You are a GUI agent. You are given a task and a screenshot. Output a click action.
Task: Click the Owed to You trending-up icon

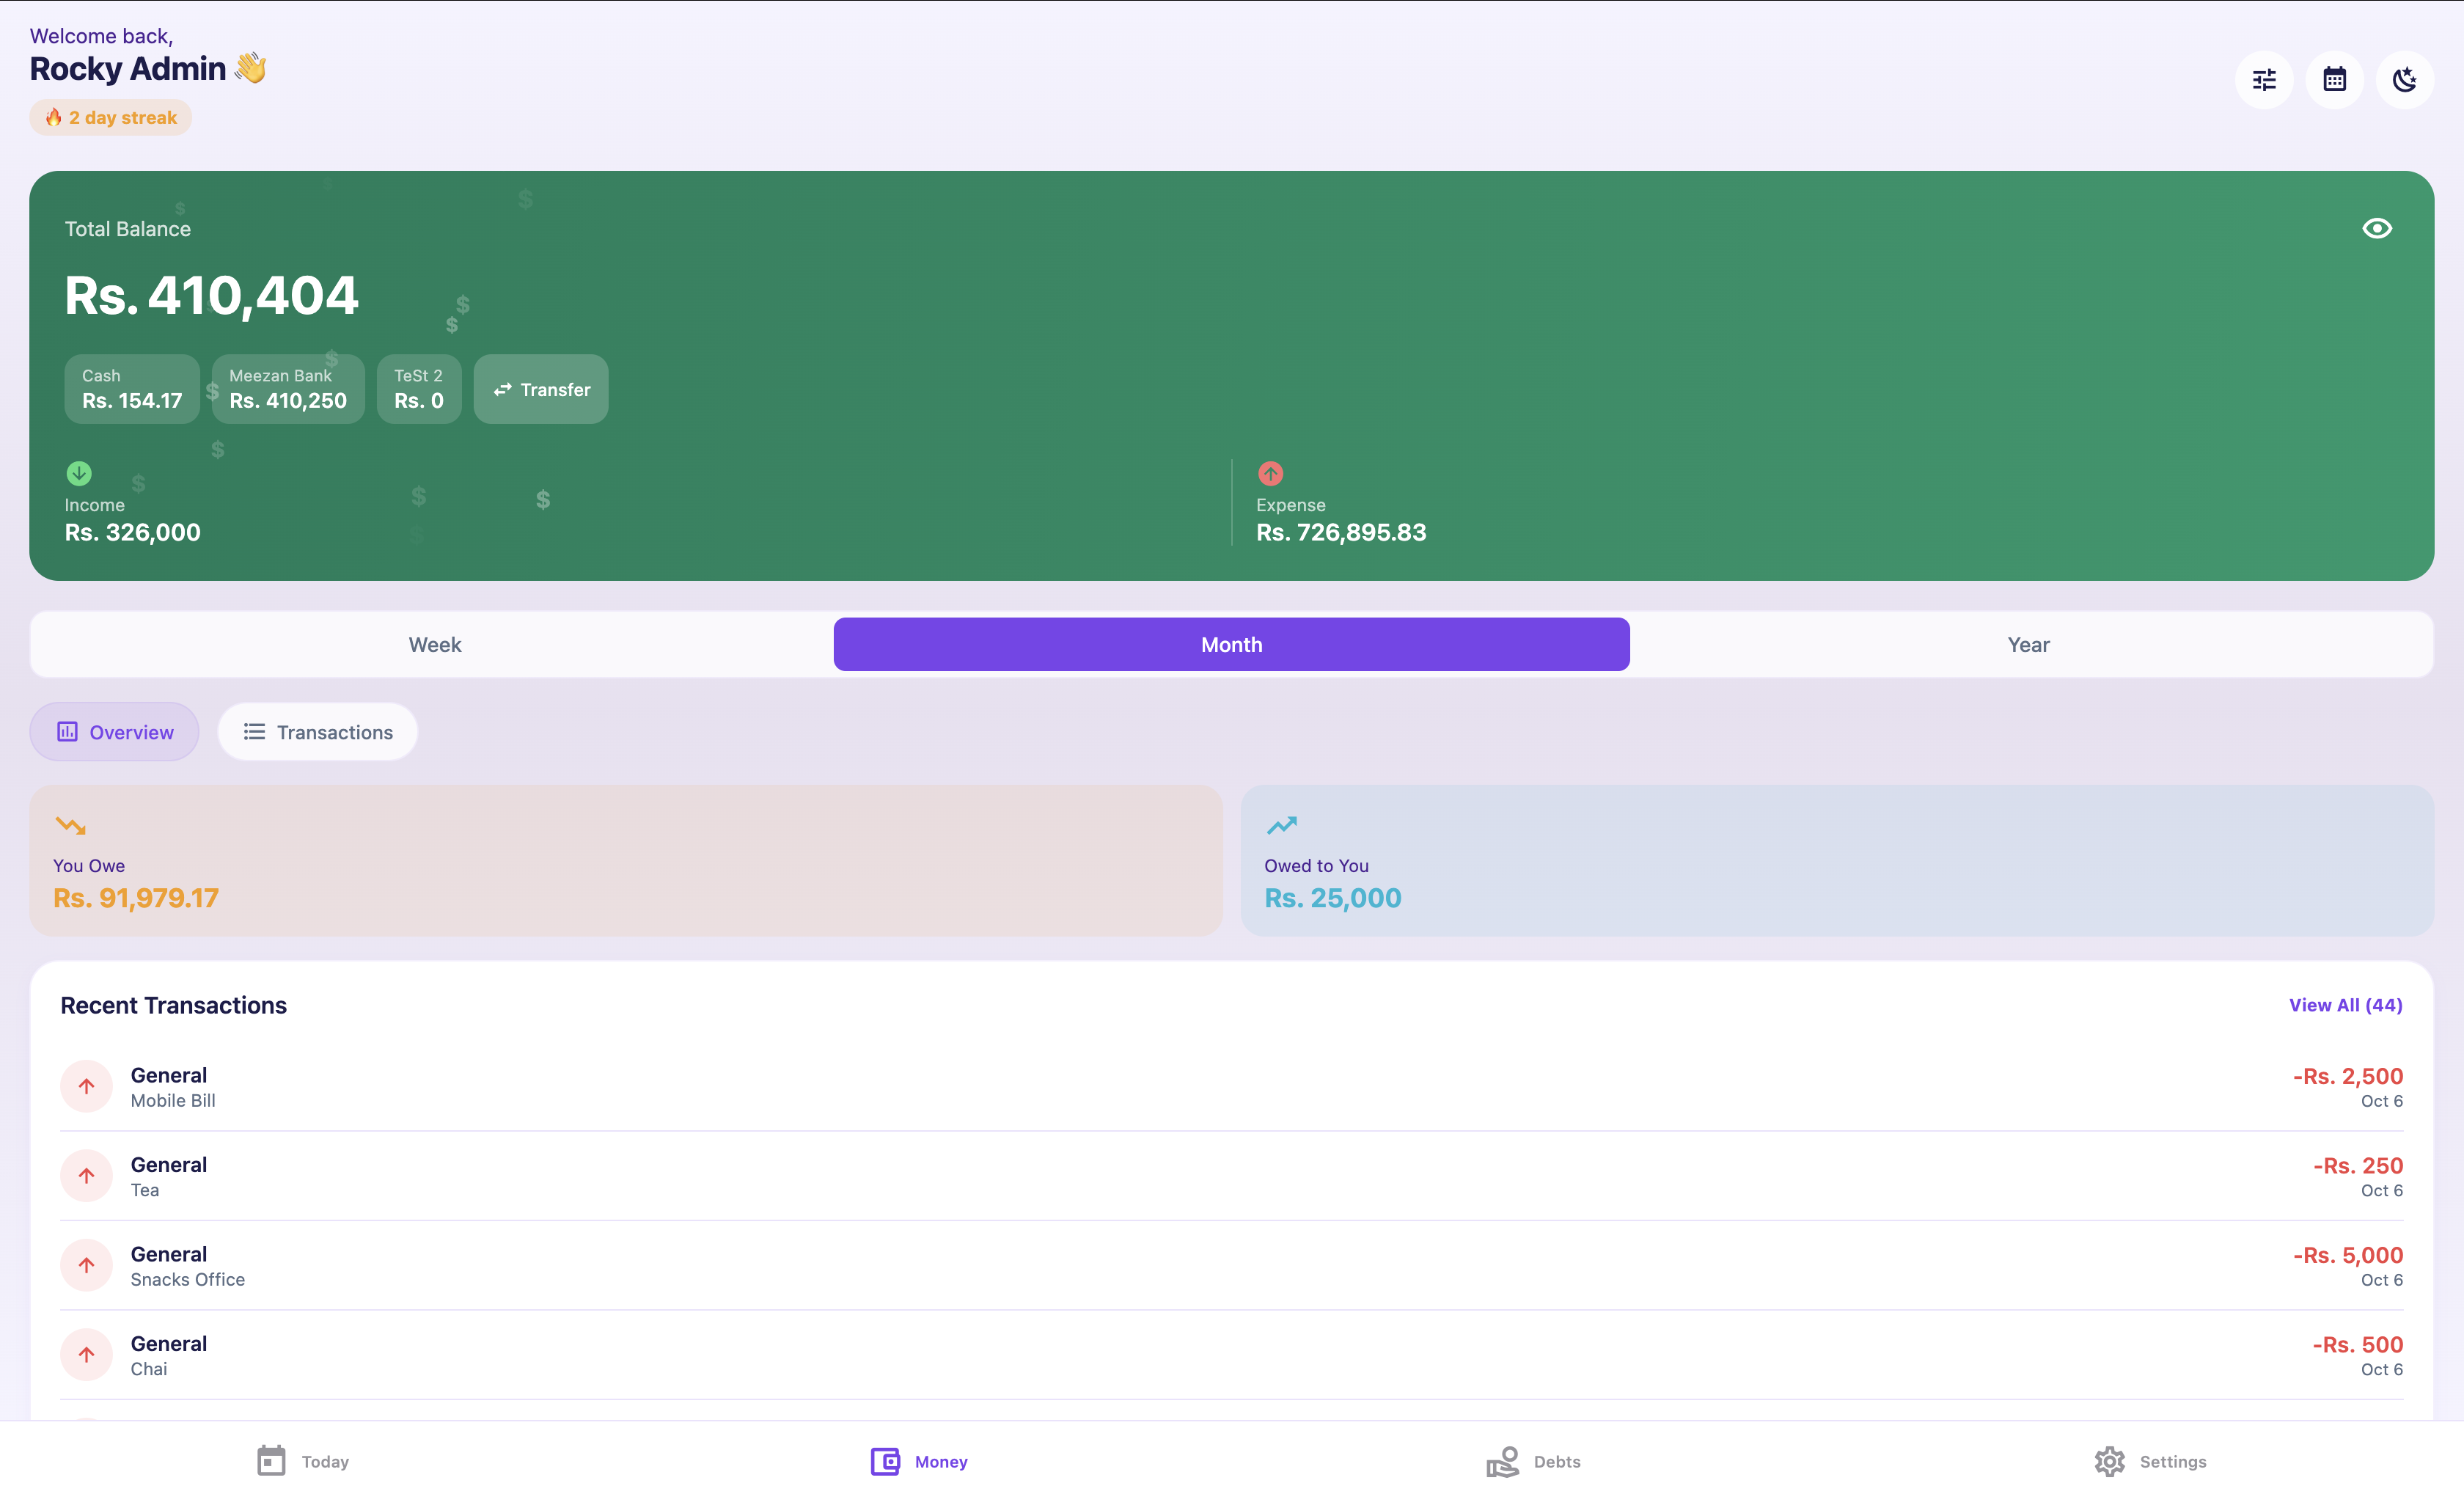coord(1281,826)
